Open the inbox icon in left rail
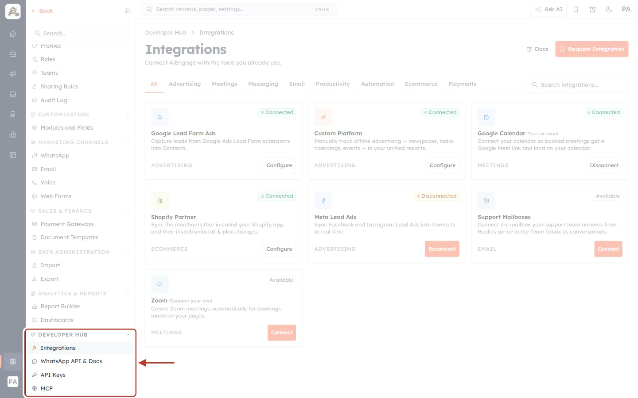638x398 pixels. point(13,94)
